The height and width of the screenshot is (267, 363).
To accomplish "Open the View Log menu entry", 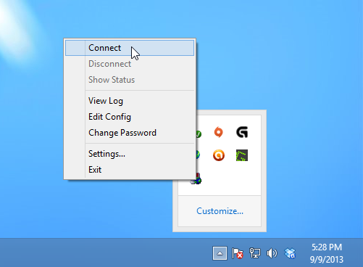I will point(130,101).
